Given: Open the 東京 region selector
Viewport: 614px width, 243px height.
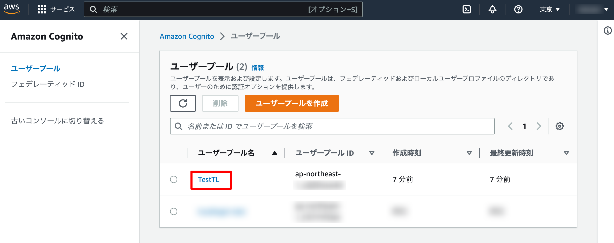Looking at the screenshot, I should tap(549, 9).
